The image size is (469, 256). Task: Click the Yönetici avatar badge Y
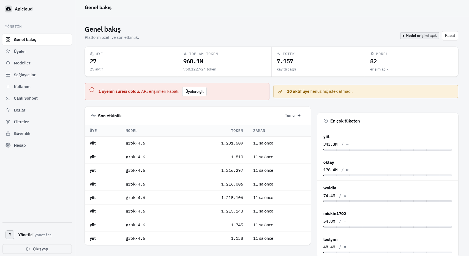pos(10,235)
